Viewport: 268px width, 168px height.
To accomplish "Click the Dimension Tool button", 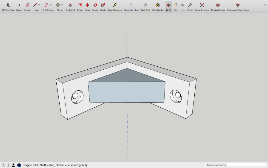I will pos(131,5).
